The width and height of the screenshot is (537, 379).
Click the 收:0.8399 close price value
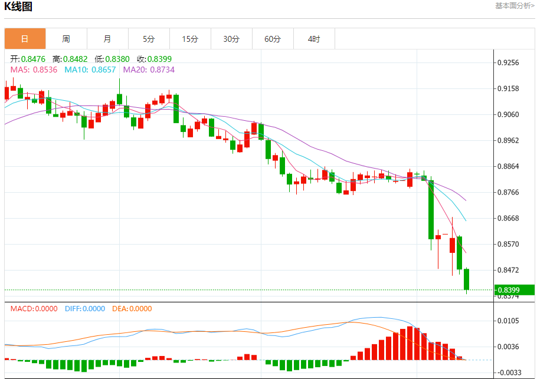pyautogui.click(x=154, y=59)
